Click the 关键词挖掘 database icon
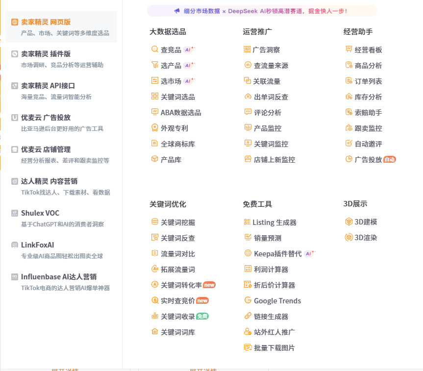This screenshot has width=423, height=371. tap(155, 222)
